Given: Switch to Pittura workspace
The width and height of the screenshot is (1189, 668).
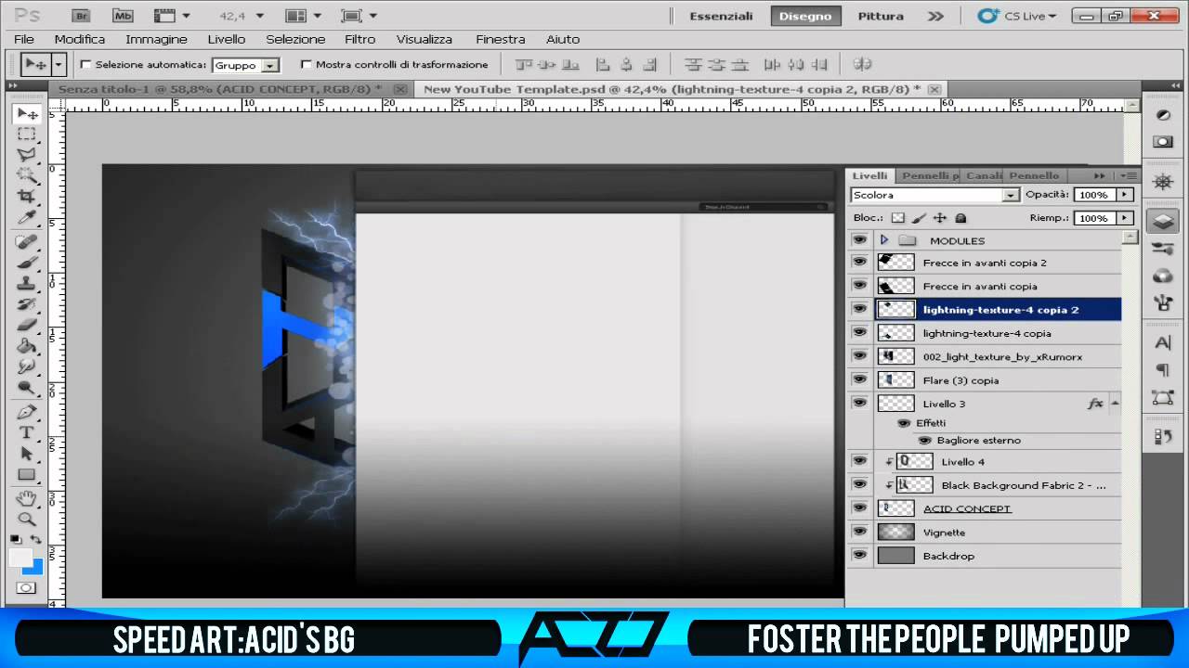Looking at the screenshot, I should tap(880, 16).
